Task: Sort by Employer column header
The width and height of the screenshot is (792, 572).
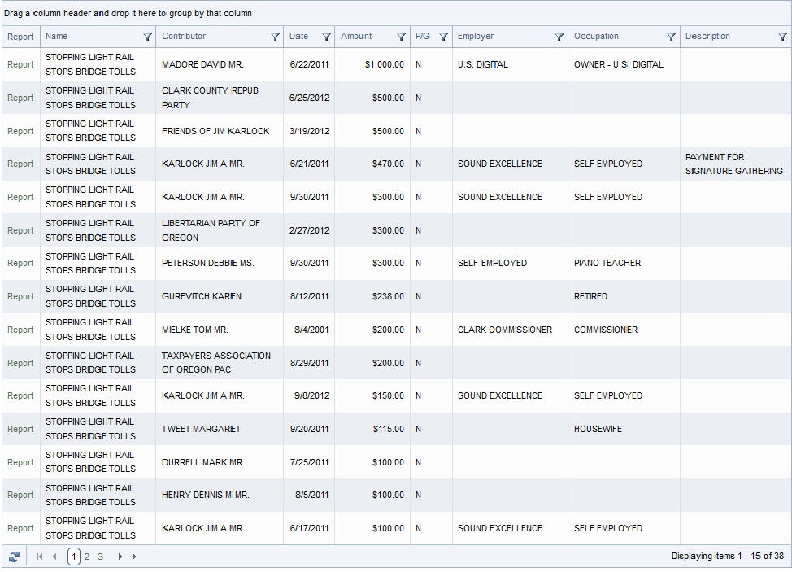Action: [476, 37]
